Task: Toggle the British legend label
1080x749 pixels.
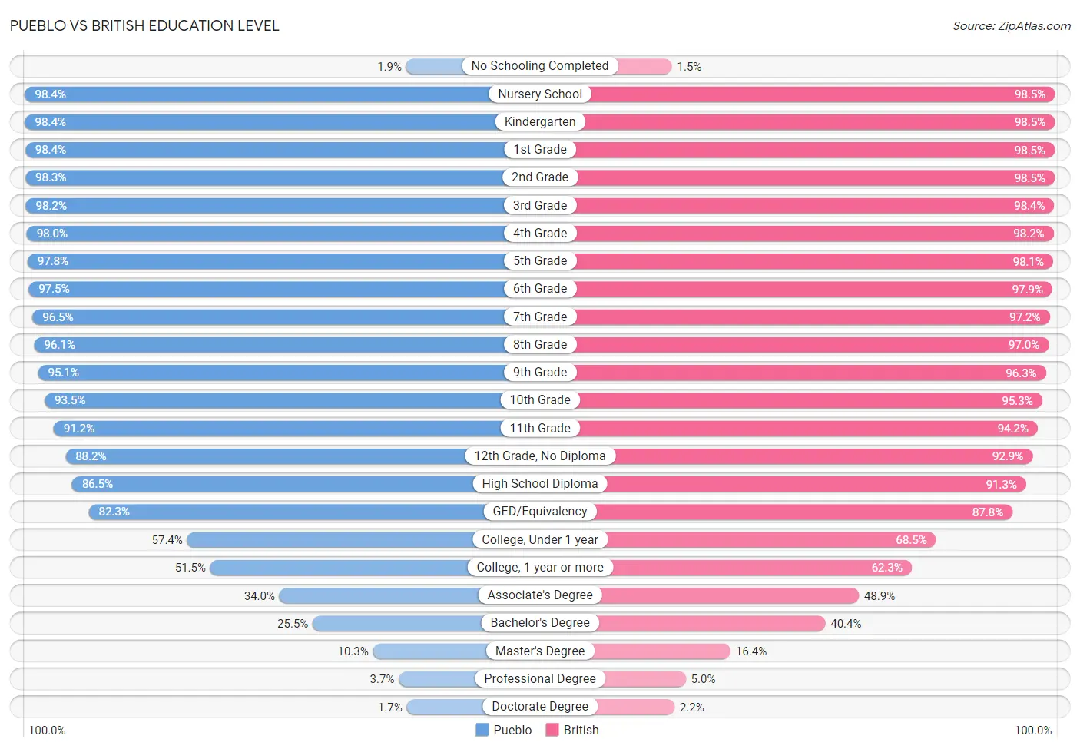Action: [x=581, y=730]
